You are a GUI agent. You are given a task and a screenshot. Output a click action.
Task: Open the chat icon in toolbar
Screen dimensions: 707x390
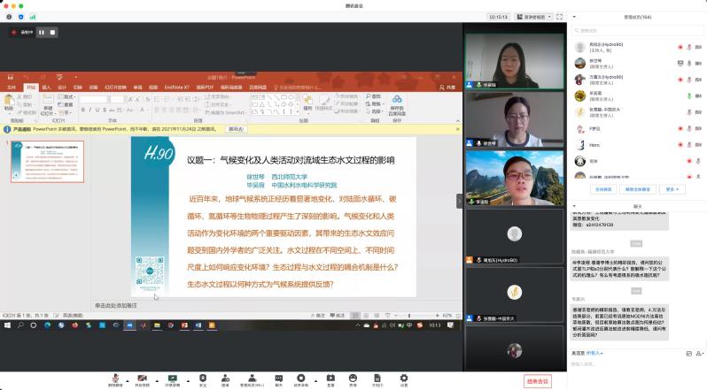coord(278,378)
